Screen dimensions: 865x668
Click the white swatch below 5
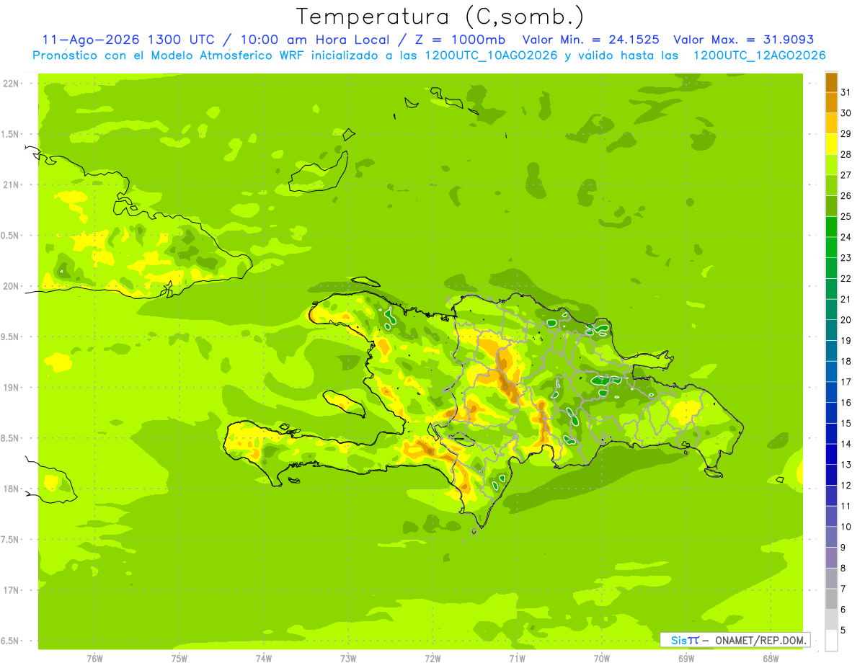pos(831,641)
